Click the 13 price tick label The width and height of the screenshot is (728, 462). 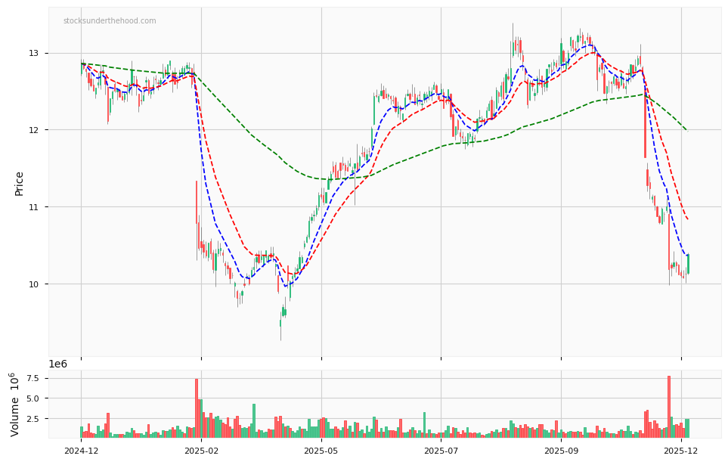tap(33, 53)
